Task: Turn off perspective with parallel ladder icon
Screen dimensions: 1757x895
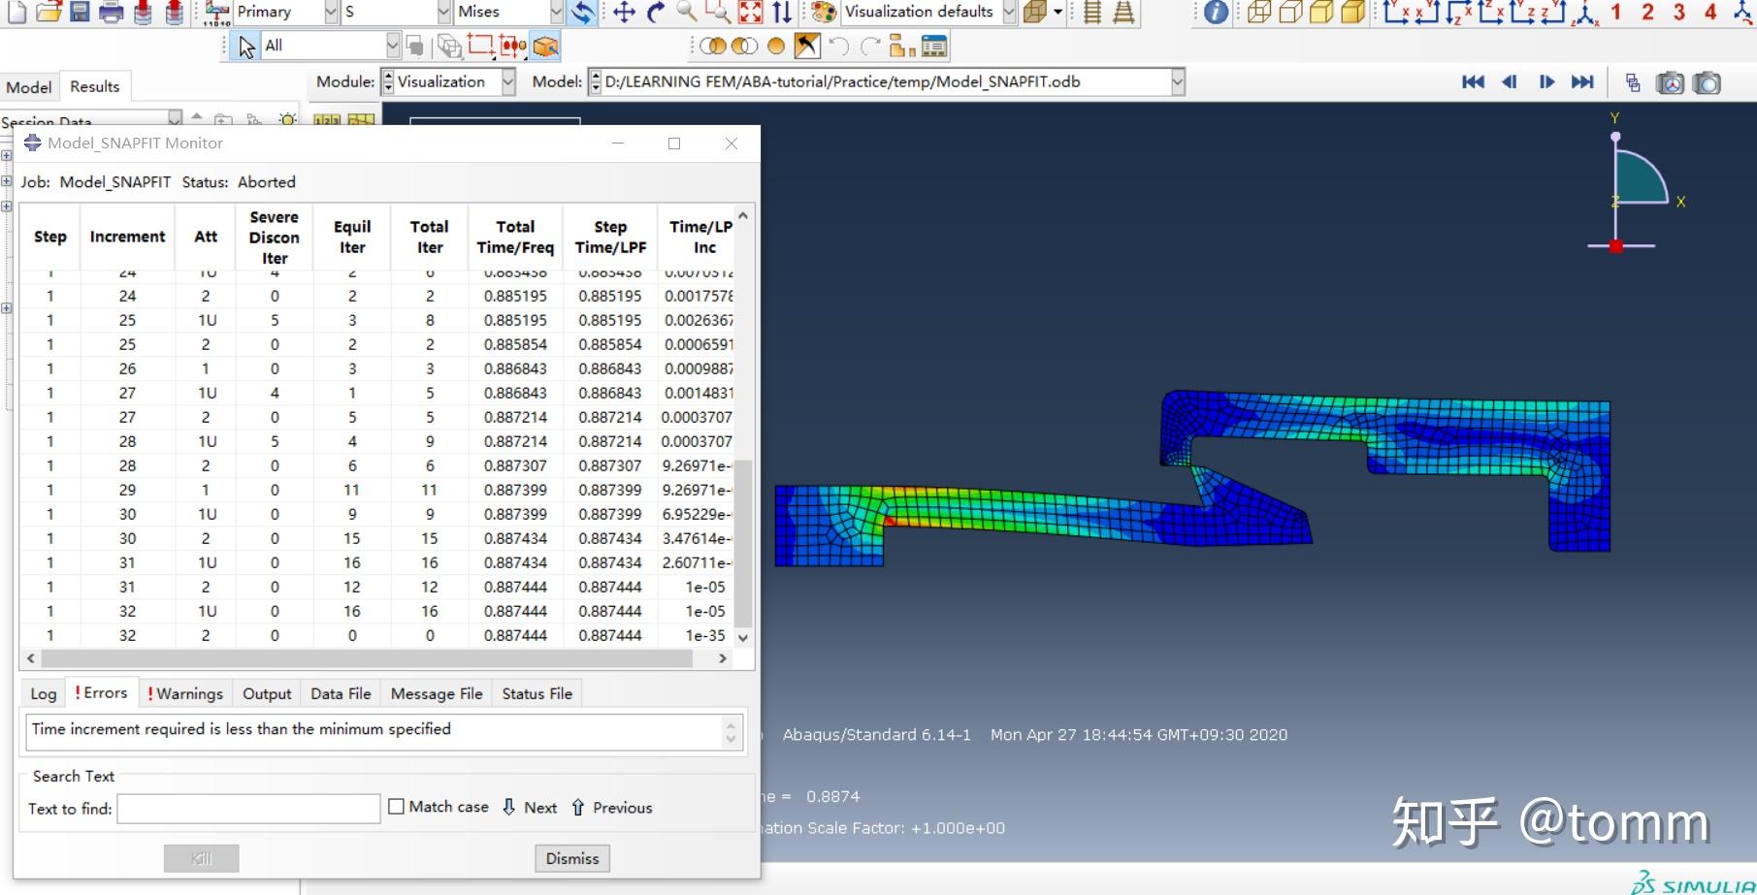Action: (1092, 12)
